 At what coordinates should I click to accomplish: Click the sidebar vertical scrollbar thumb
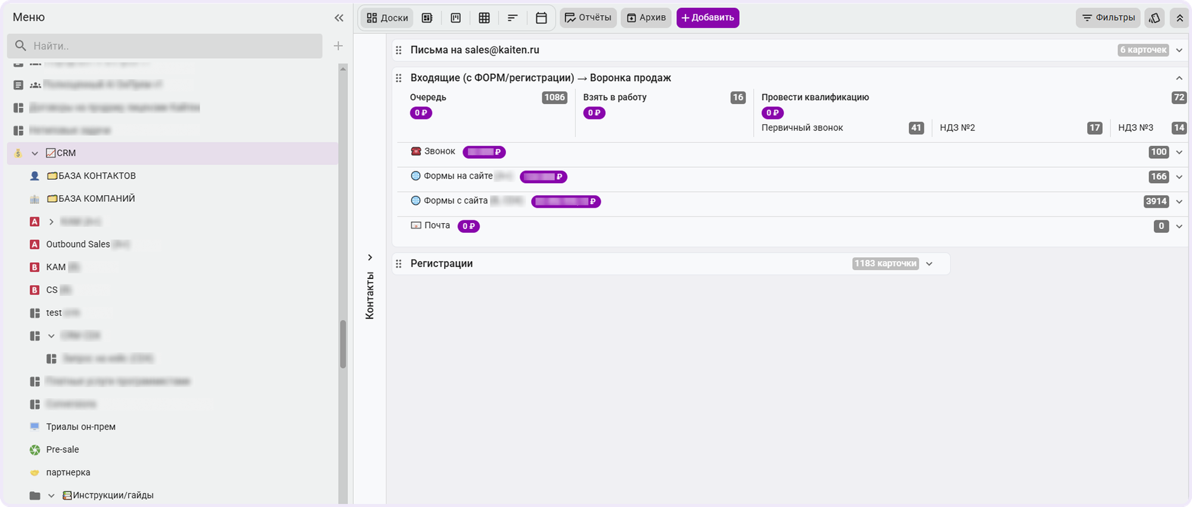point(343,345)
